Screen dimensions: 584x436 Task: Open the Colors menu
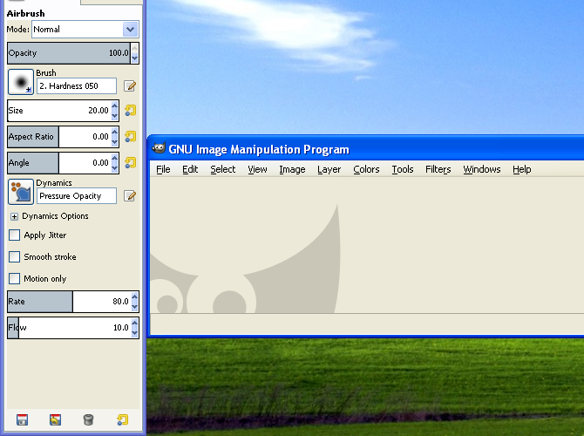(366, 169)
